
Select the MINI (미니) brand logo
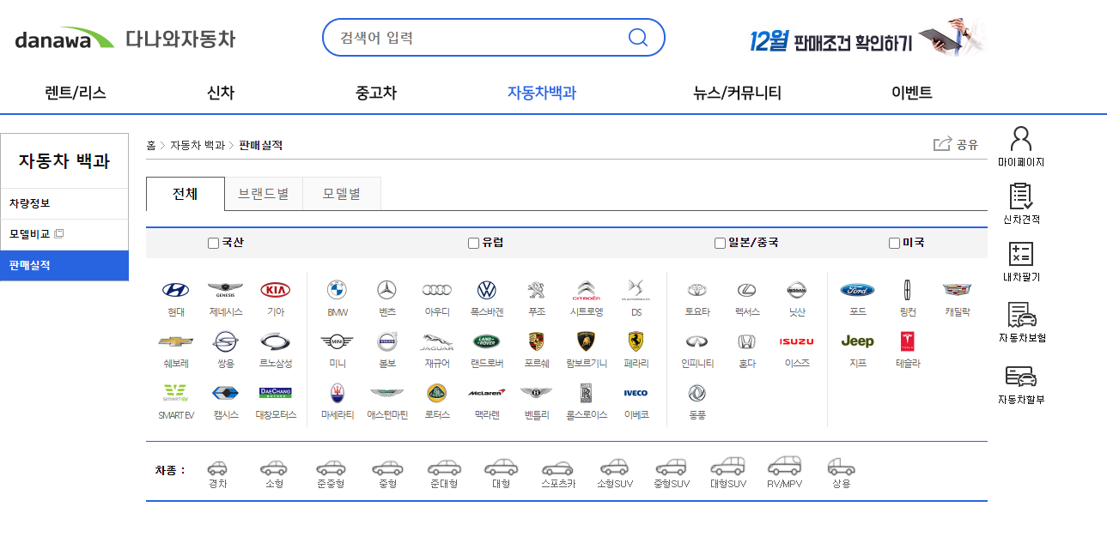[338, 341]
